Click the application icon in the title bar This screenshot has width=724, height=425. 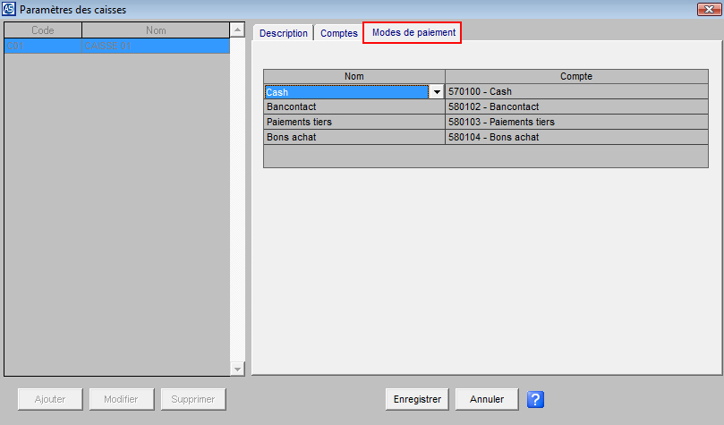pyautogui.click(x=8, y=9)
